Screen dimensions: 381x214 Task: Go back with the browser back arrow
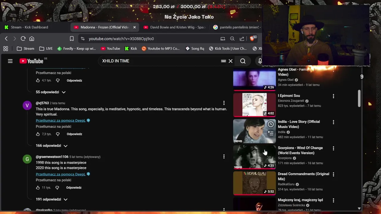point(6,39)
